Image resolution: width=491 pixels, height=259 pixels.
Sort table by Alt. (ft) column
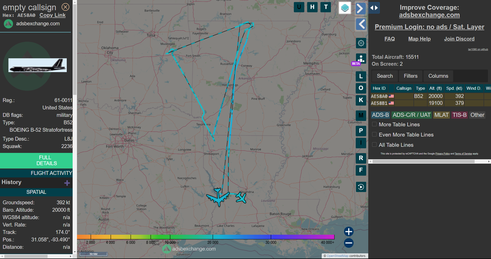[x=436, y=88]
